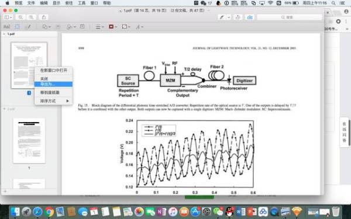Open Google Chrome from the dock

pyautogui.click(x=49, y=211)
